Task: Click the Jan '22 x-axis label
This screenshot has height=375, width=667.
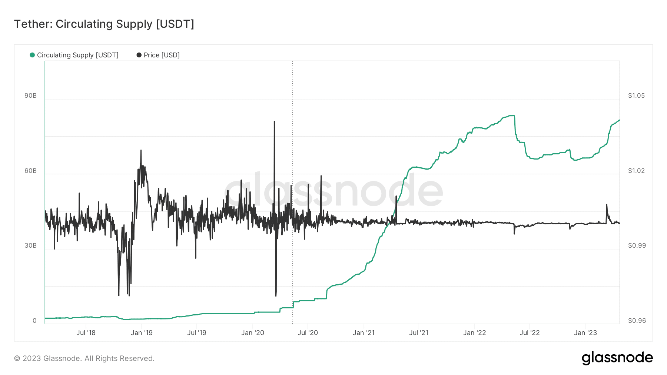Action: pos(474,333)
